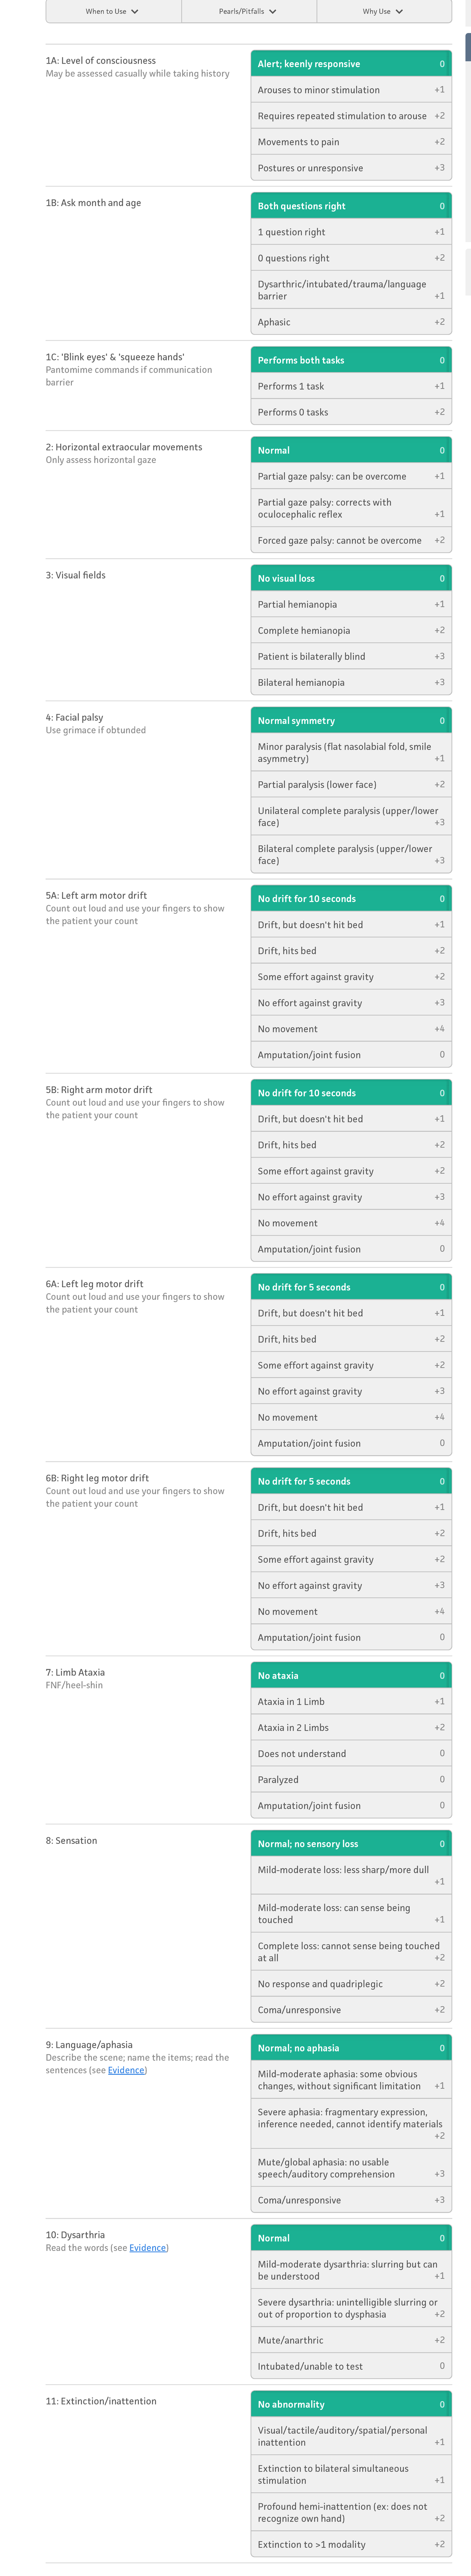Select 'Ataxia in 2 Limbs' option
The width and height of the screenshot is (471, 2576).
tap(350, 1727)
